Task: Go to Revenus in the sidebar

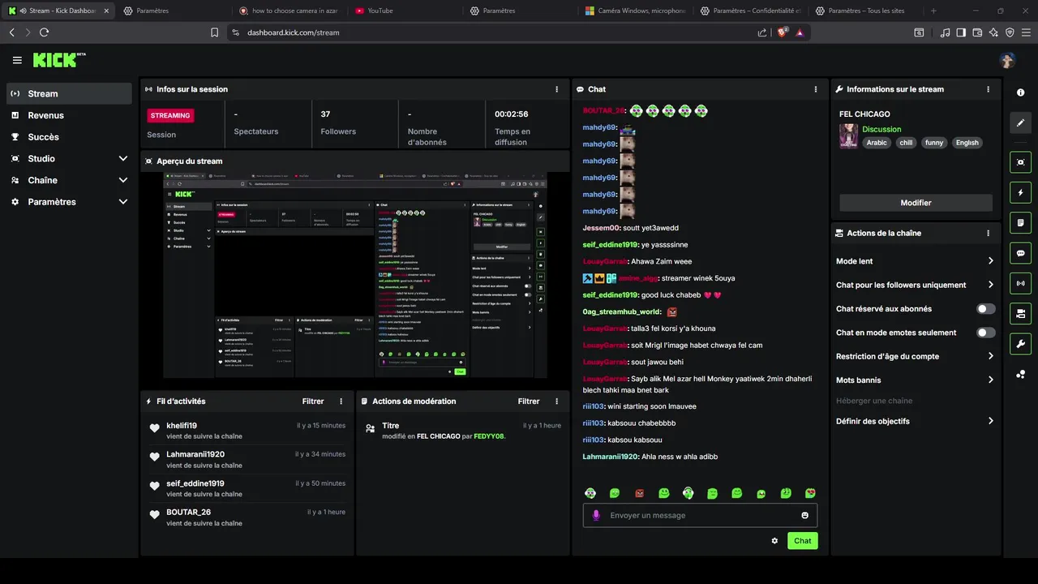Action: click(70, 115)
